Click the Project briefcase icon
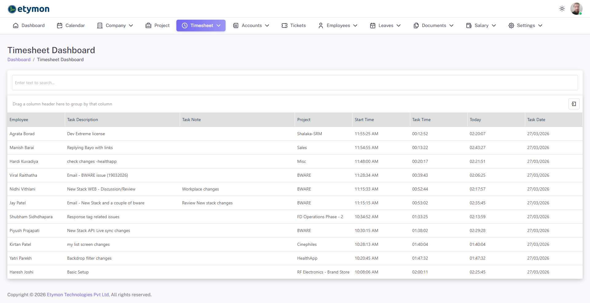The height and width of the screenshot is (303, 590). [x=148, y=26]
